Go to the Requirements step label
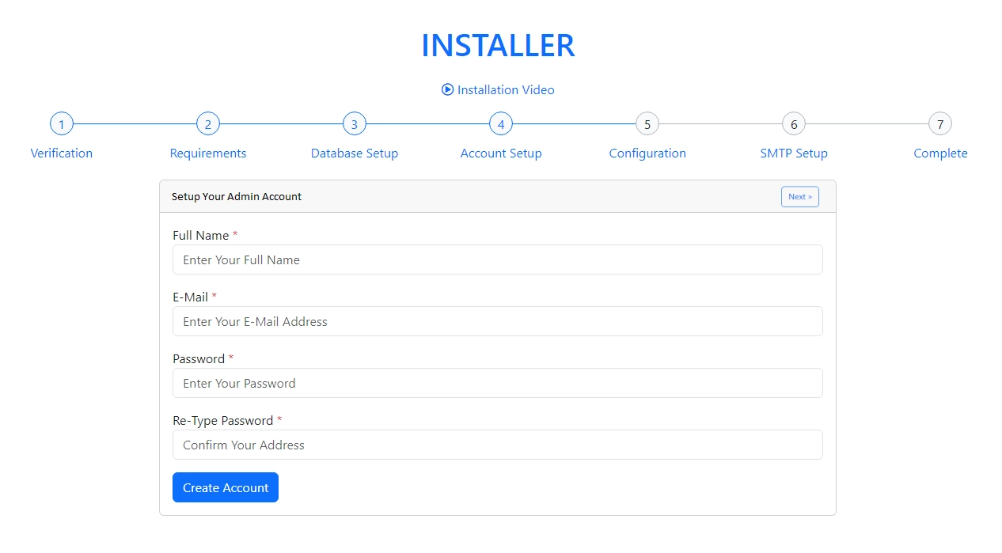Viewport: 1002px width, 553px height. (208, 153)
